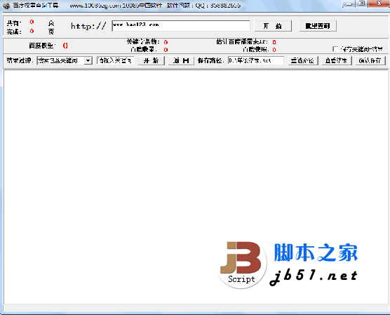Click the reselect path button

tap(303, 60)
